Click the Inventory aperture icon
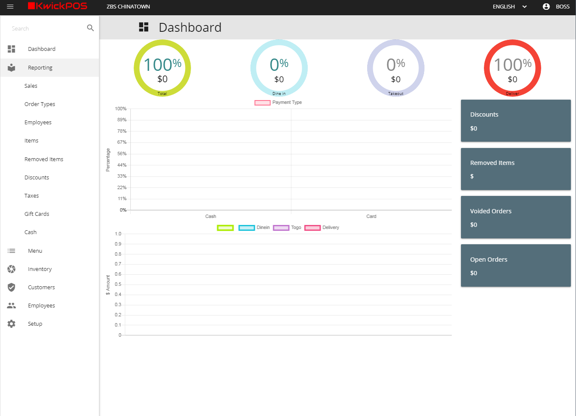This screenshot has width=576, height=416. 11,269
